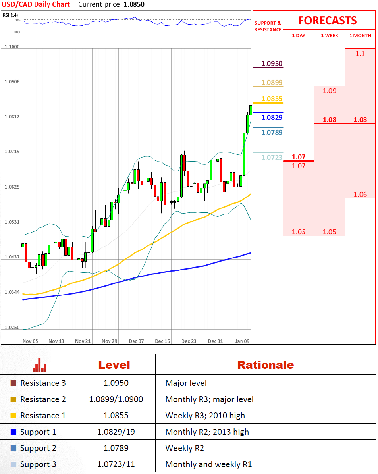Select the 1 WEEK forecast column header
Image resolution: width=378 pixels, height=474 pixels.
[330, 35]
